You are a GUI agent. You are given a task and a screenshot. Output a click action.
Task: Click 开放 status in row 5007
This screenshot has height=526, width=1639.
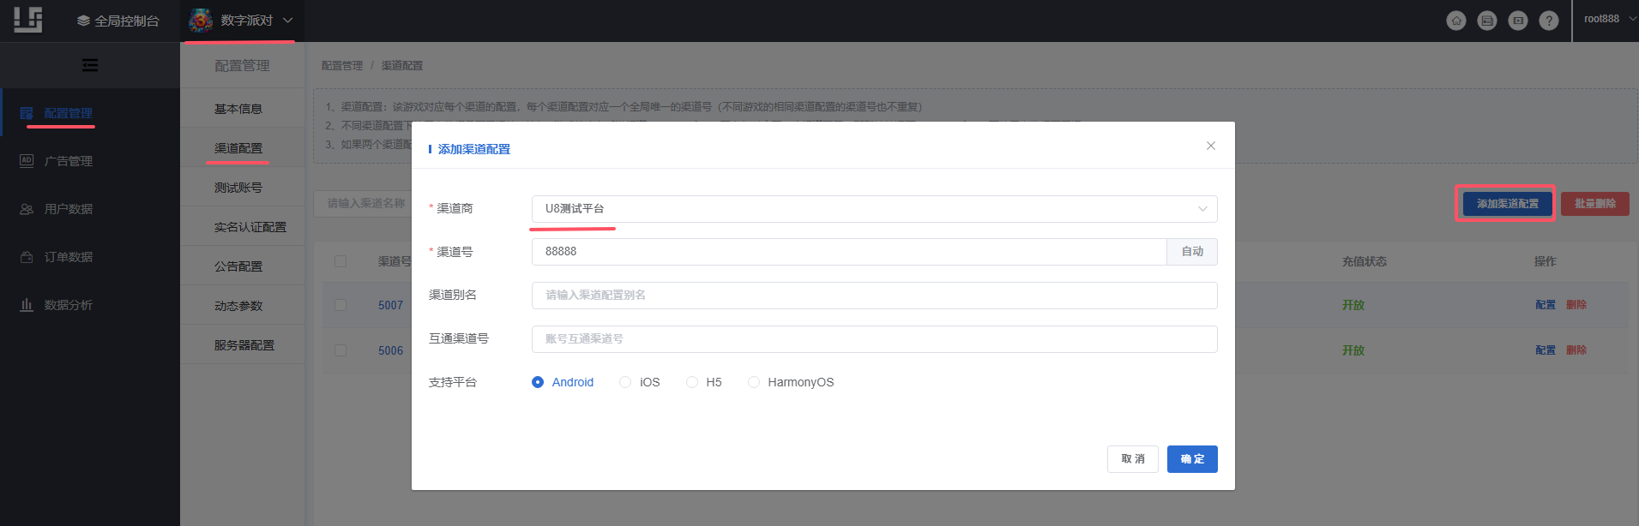[x=1353, y=305]
